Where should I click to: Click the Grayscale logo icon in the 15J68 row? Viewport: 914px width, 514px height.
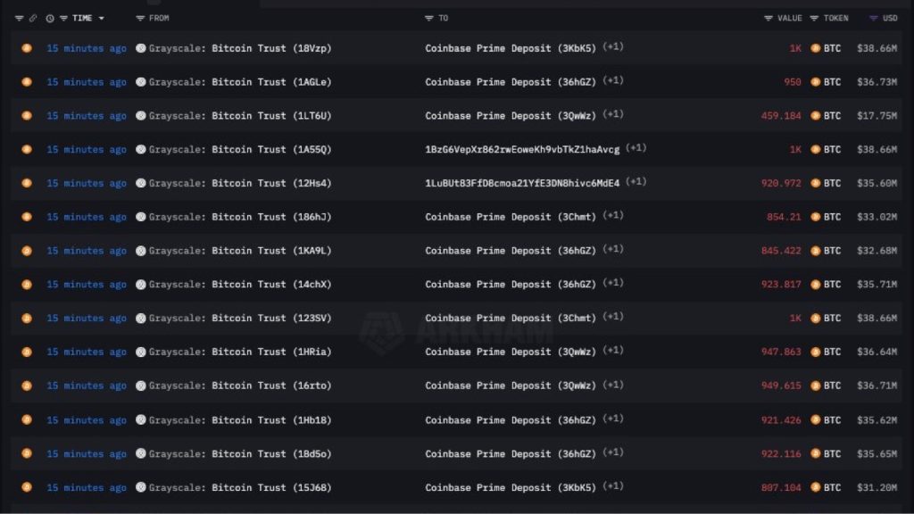(x=141, y=487)
